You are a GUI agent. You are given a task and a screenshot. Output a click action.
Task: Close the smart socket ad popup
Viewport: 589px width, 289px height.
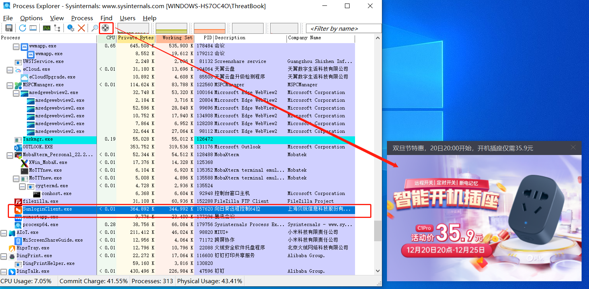[x=573, y=148]
